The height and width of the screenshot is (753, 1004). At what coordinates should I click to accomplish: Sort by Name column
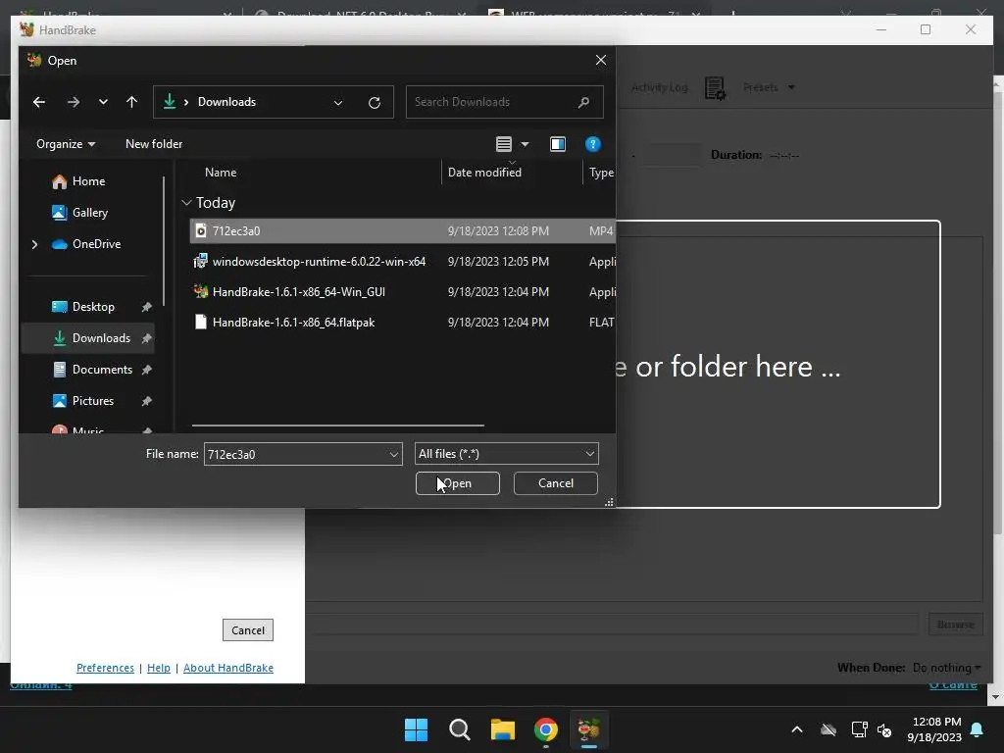coord(221,173)
